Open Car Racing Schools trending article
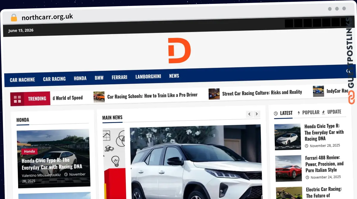The height and width of the screenshot is (199, 357). click(x=152, y=95)
